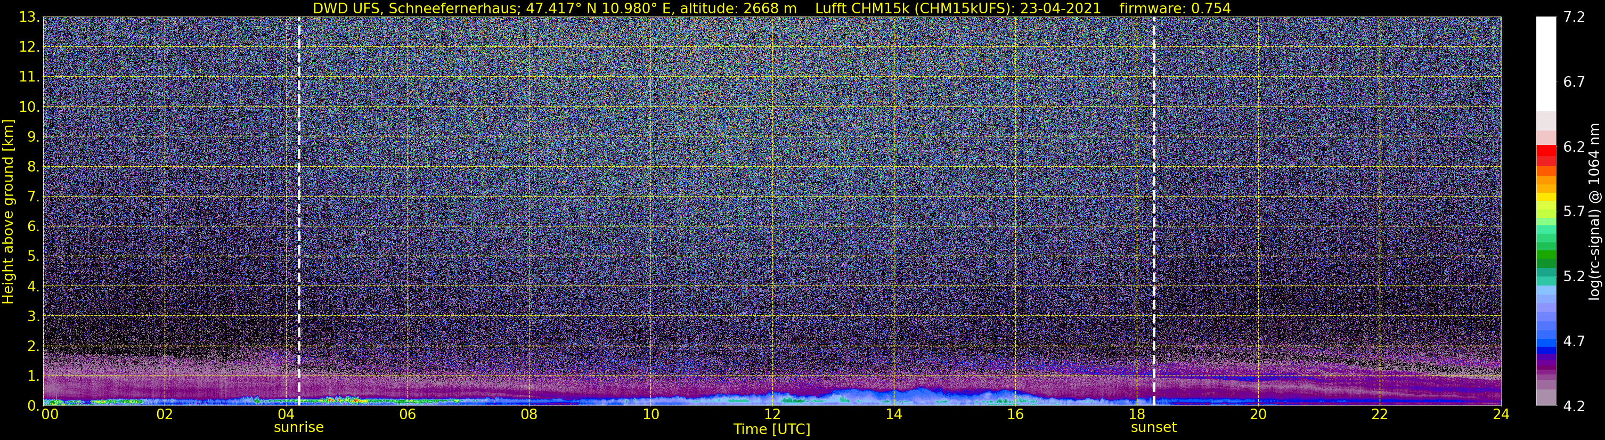The width and height of the screenshot is (1605, 440).
Task: Click the blue band of the colorbar
Action: click(x=1546, y=352)
